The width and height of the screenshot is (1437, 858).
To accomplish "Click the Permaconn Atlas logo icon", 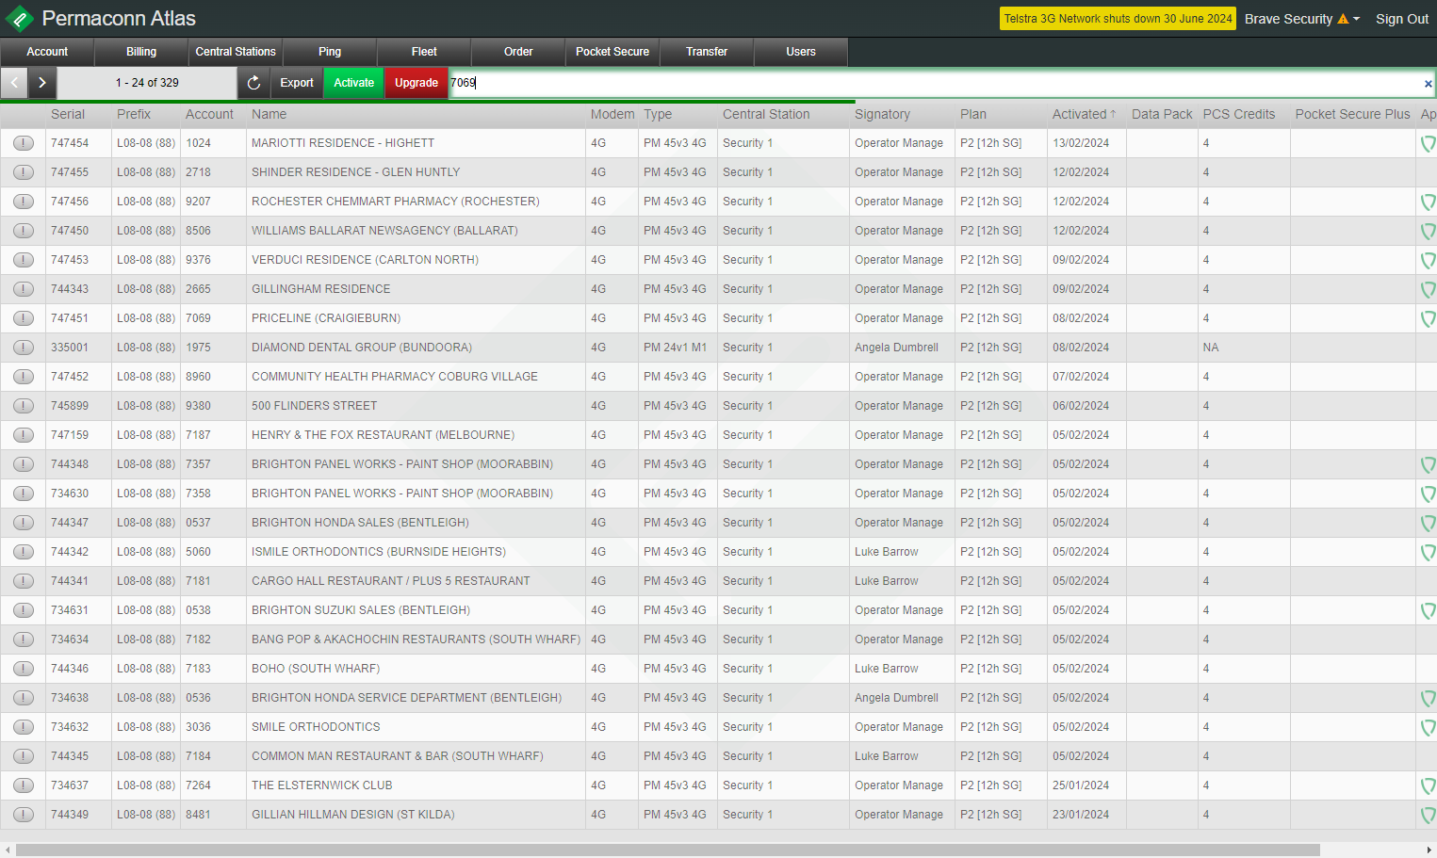I will (x=20, y=18).
